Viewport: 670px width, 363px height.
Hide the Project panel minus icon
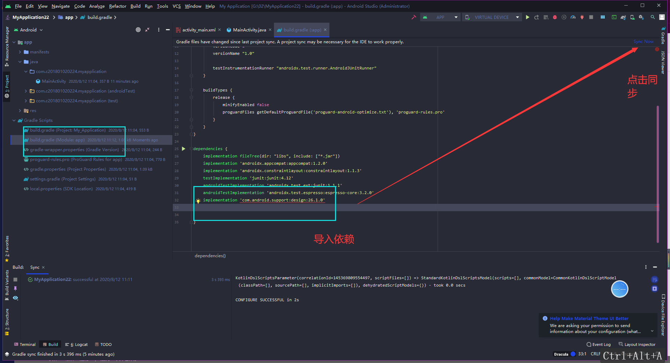[168, 30]
